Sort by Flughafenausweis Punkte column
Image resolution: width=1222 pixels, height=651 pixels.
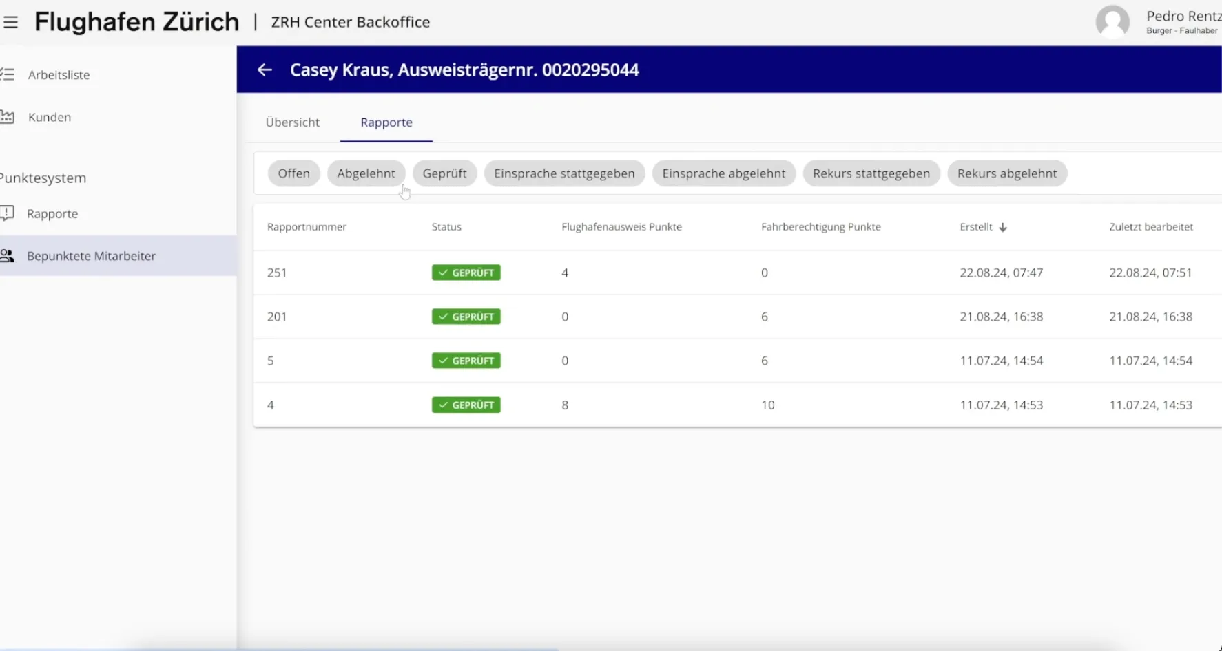click(621, 227)
